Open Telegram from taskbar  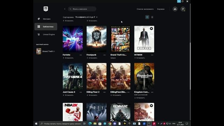tap(105, 124)
